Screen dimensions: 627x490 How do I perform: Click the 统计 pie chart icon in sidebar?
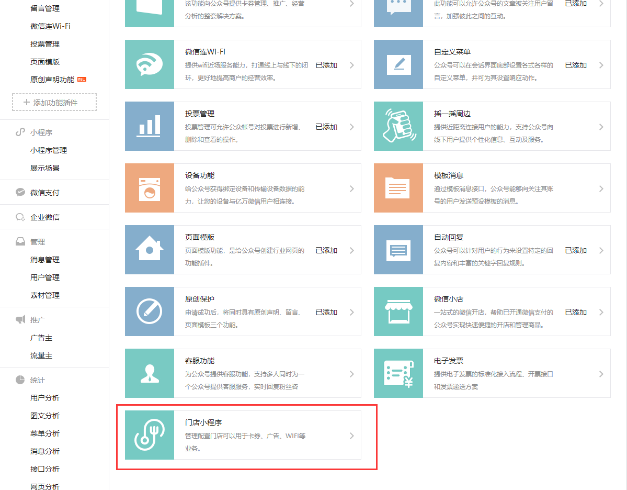[20, 380]
